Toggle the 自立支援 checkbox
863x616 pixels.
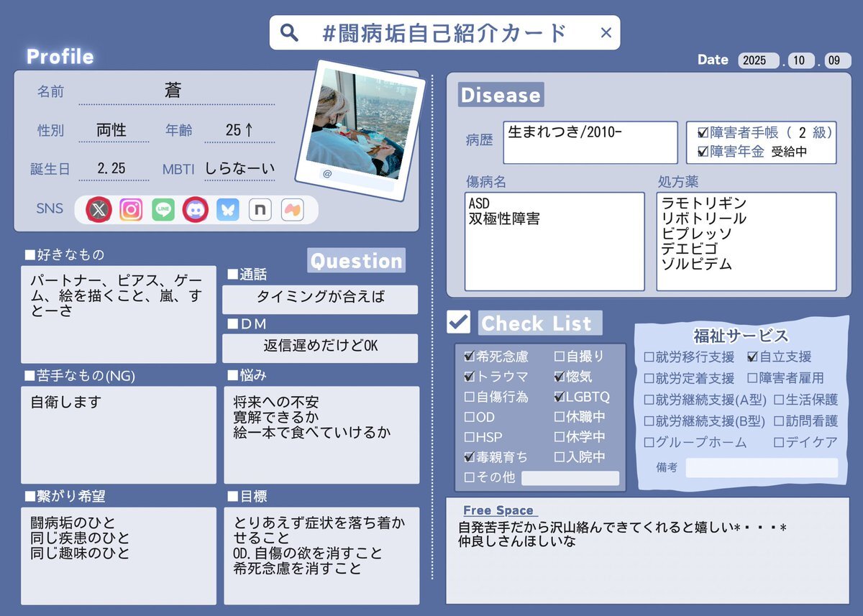click(x=752, y=357)
